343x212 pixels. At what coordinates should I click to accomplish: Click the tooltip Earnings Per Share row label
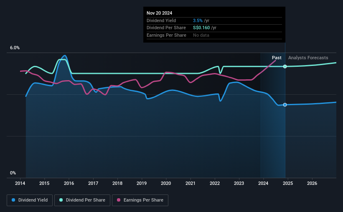[166, 35]
